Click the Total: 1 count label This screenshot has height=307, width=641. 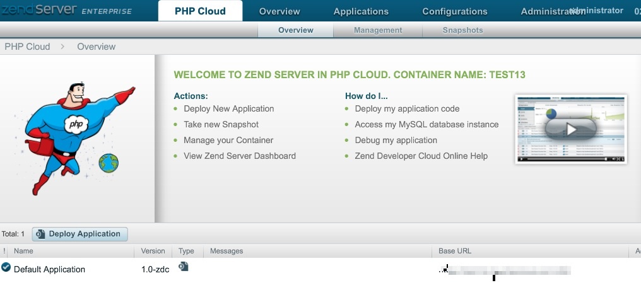click(13, 235)
